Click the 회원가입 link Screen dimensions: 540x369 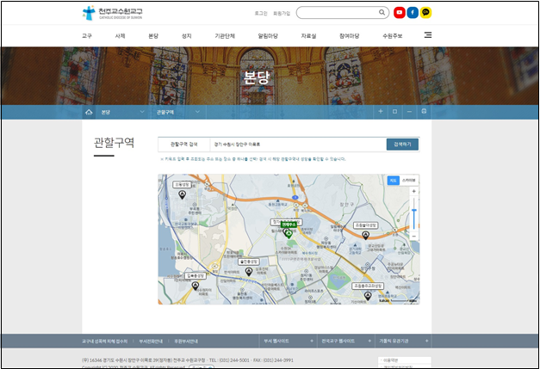282,13
